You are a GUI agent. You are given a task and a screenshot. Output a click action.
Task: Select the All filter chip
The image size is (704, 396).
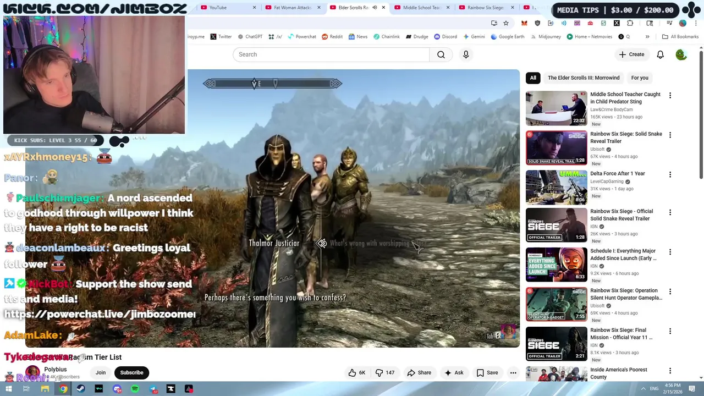533,78
